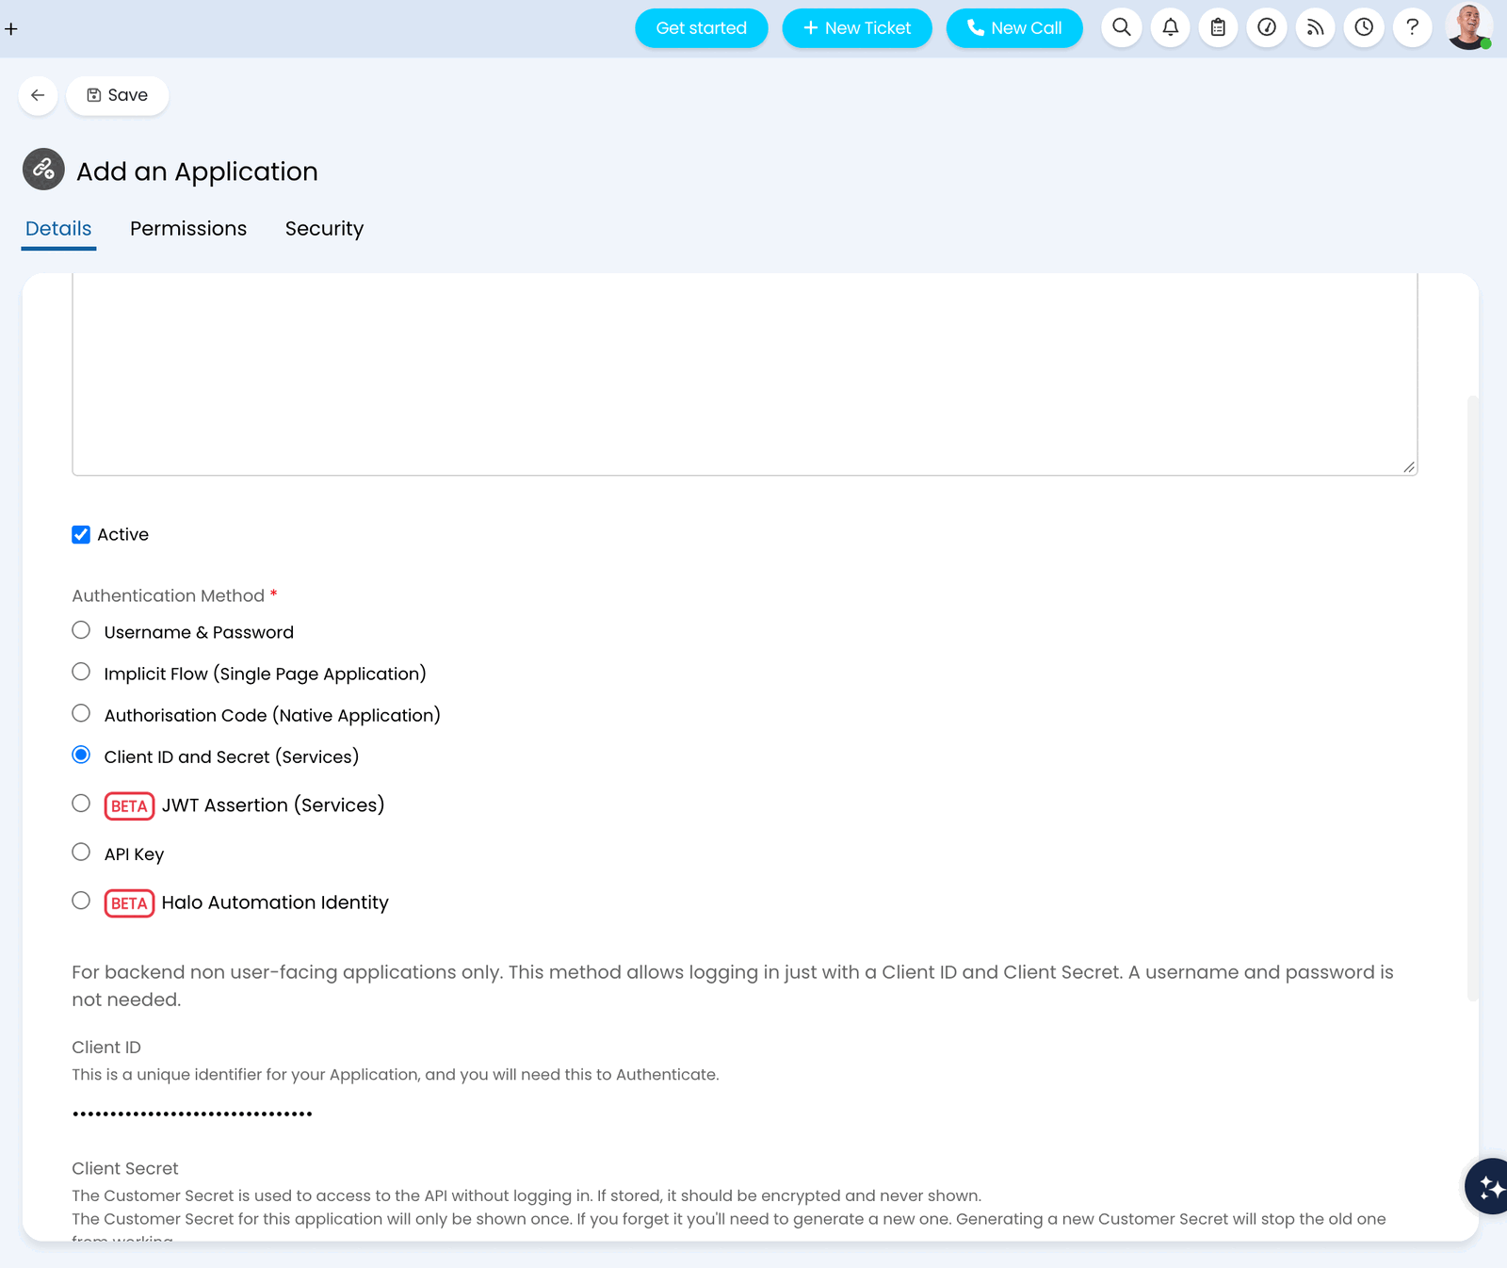
Task: Select Halo Automation Identity option
Action: click(x=81, y=901)
